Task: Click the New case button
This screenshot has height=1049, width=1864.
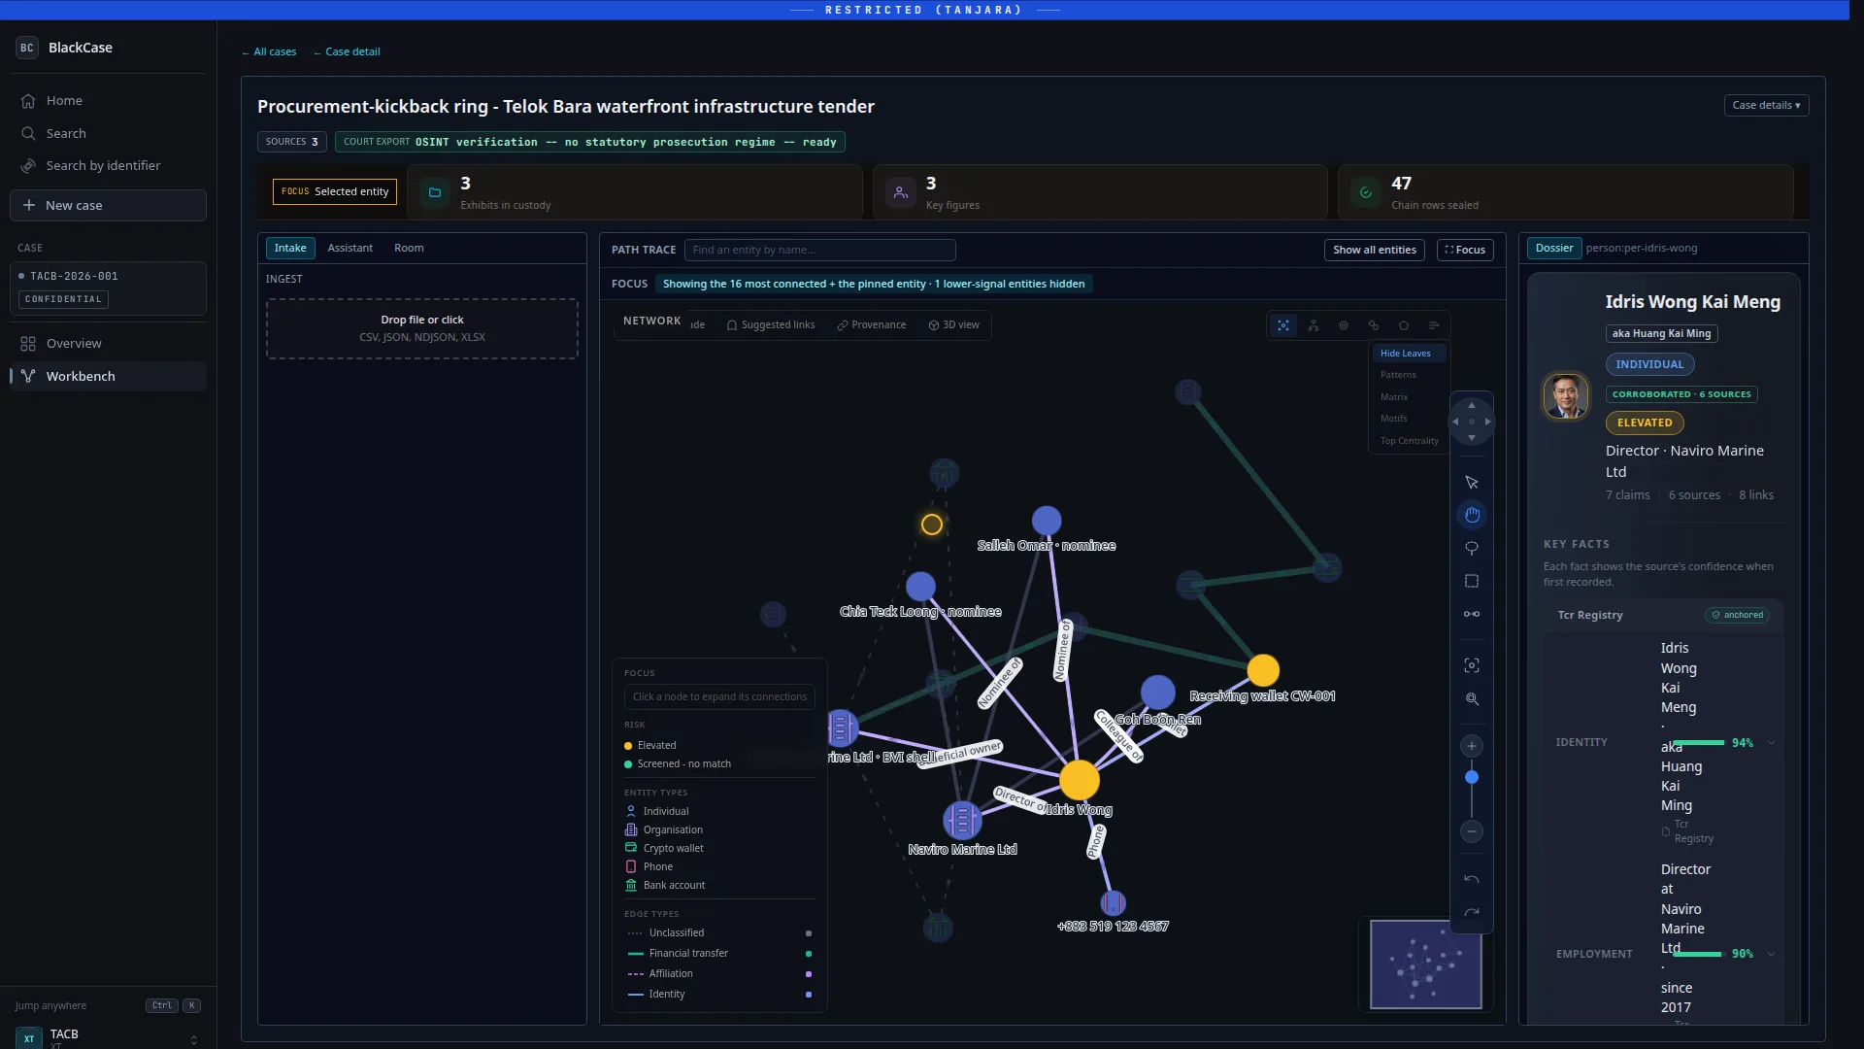Action: click(x=108, y=206)
